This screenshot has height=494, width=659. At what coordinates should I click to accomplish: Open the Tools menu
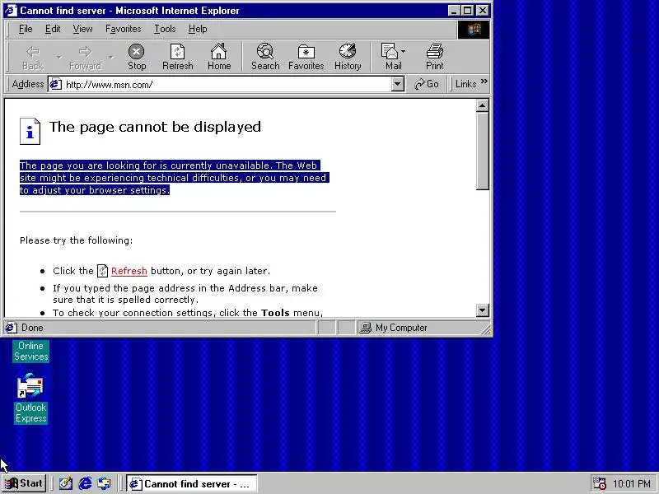(165, 29)
